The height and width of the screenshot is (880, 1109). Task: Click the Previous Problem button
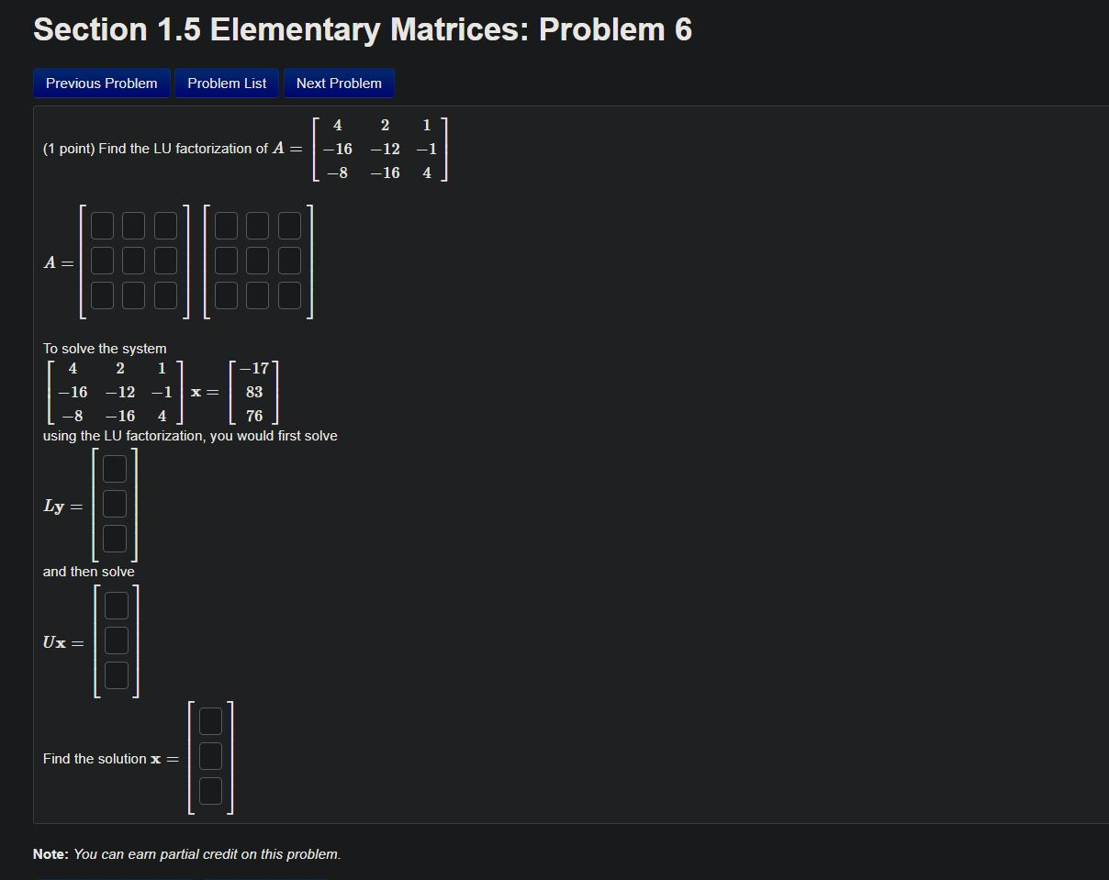(101, 83)
